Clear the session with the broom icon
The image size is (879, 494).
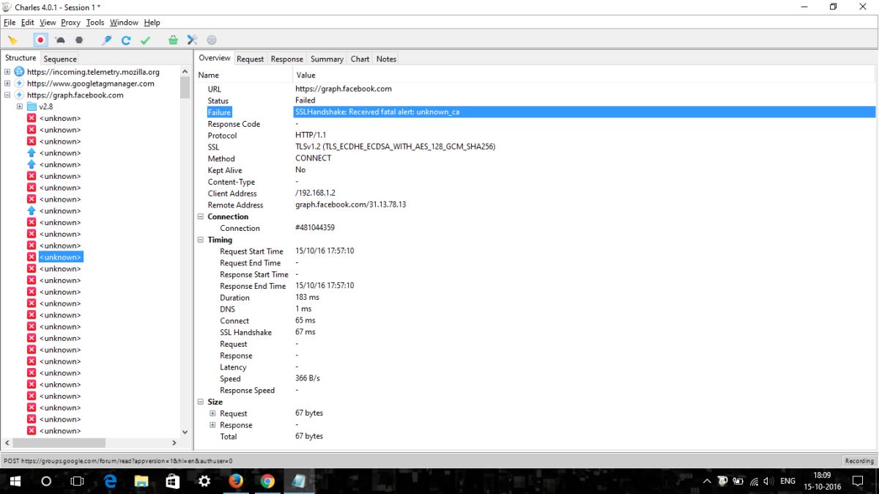click(x=12, y=40)
